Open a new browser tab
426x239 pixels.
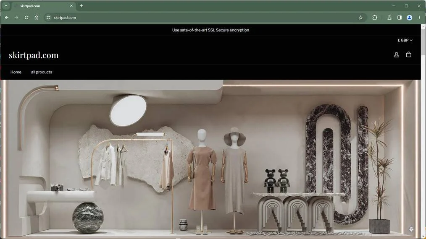point(81,6)
